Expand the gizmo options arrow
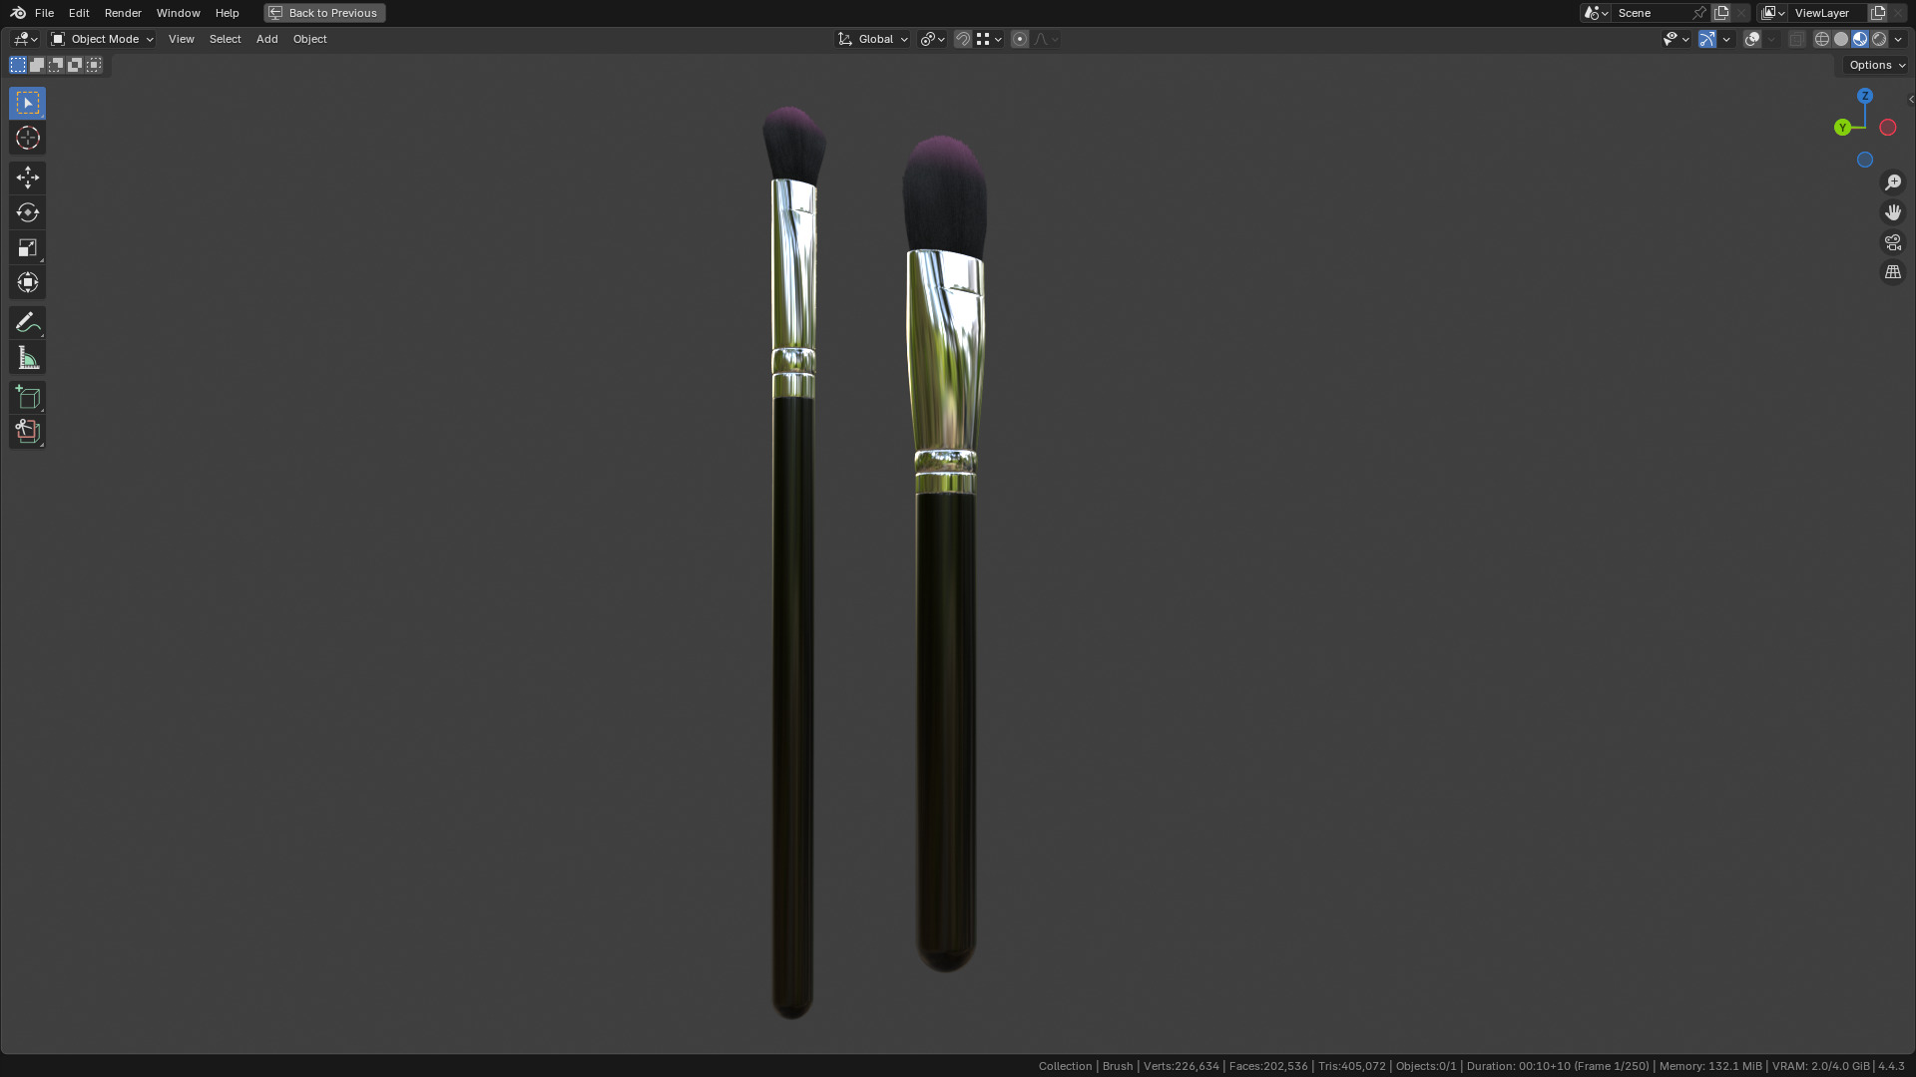Viewport: 1916px width, 1077px height. 1726,39
